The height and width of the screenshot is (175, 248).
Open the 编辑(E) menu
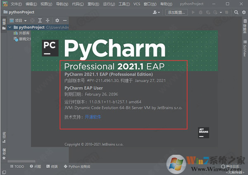31,4
